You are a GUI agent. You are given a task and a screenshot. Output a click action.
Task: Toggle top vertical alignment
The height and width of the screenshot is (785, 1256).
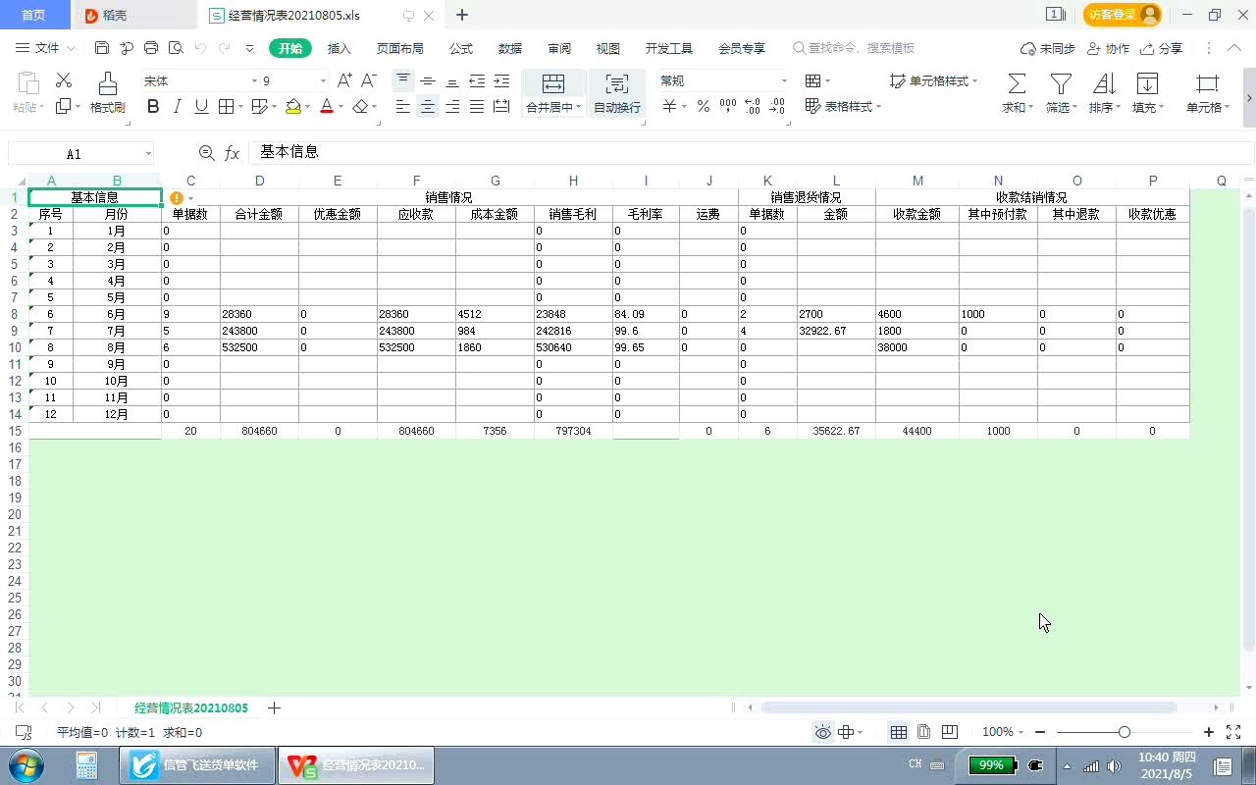tap(402, 80)
